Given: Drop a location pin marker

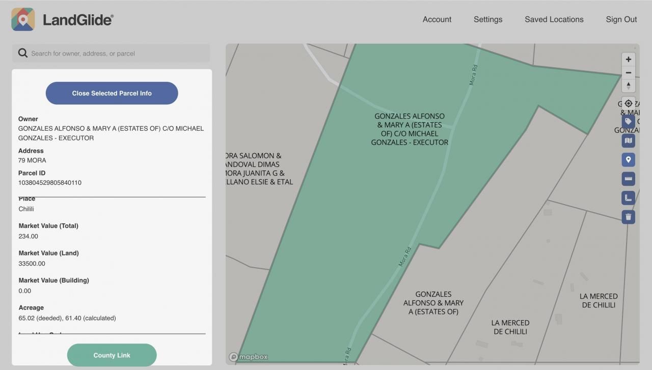Looking at the screenshot, I should pos(628,160).
